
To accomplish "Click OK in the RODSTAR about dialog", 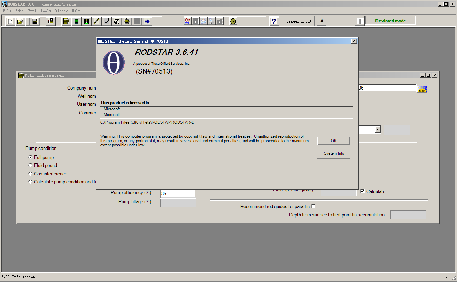I will point(334,141).
